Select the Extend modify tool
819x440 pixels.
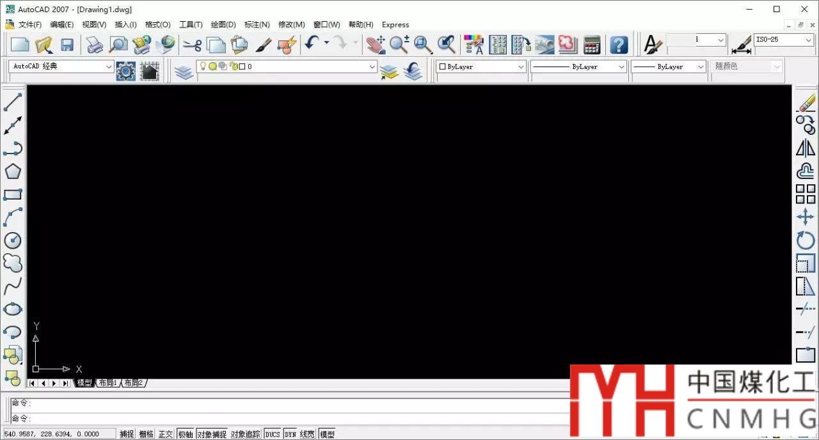[x=806, y=332]
